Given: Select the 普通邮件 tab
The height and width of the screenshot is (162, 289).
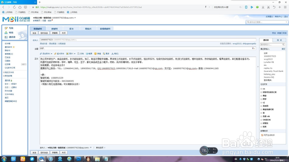Looking at the screenshot, I should (x=38, y=28).
